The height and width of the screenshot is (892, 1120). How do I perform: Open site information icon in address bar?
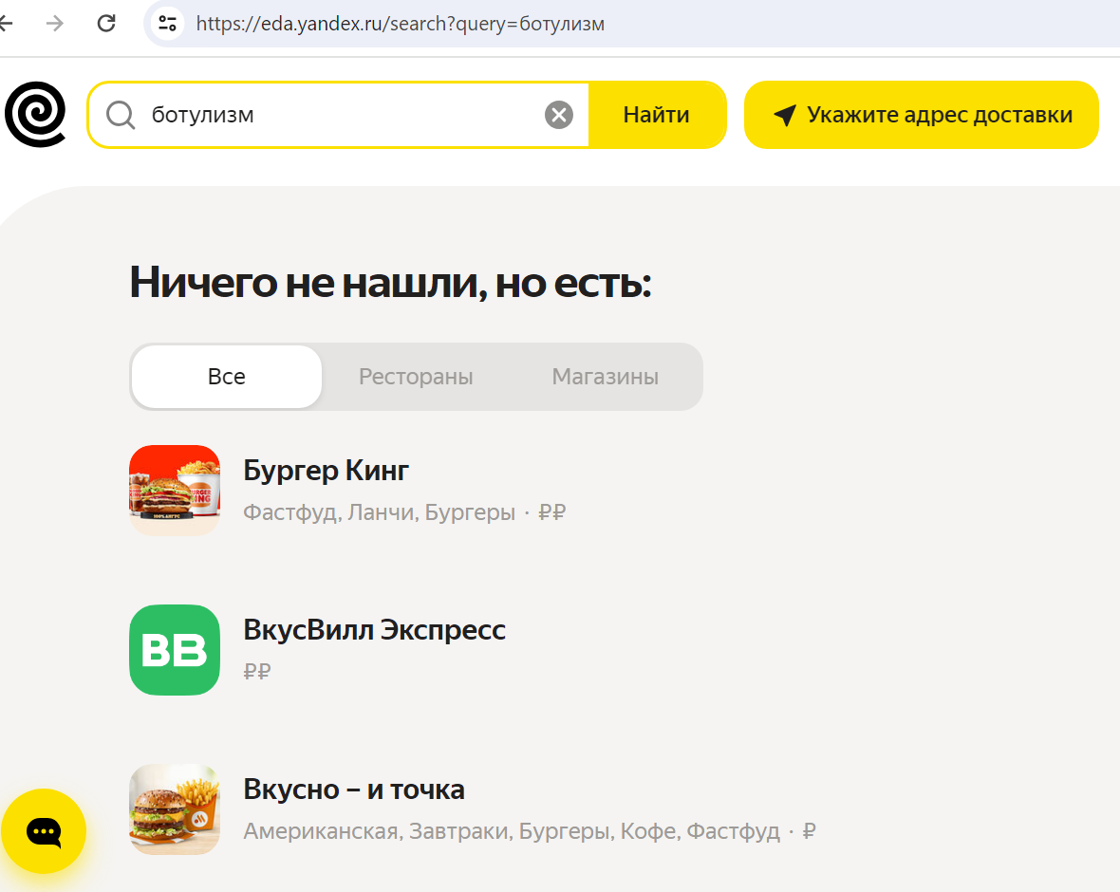167,24
